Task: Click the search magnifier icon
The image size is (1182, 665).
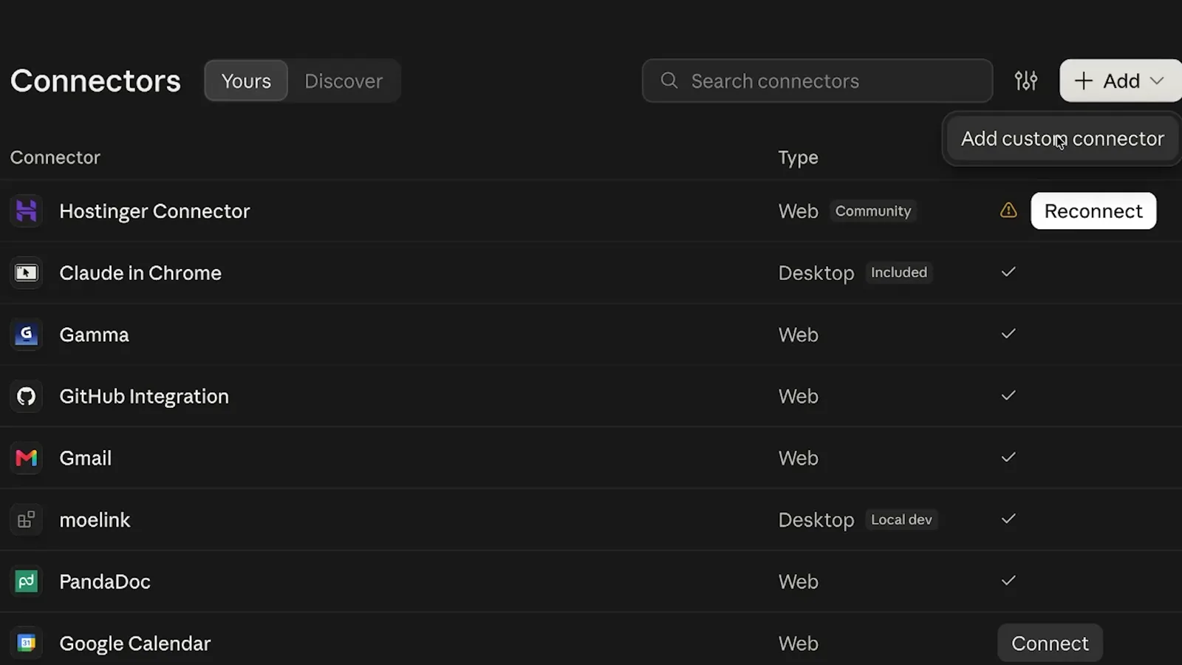Action: [x=669, y=80]
